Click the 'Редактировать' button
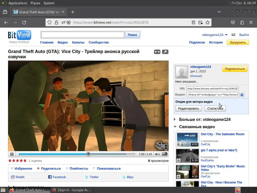Screen dimensions: 257x193 coord(188,109)
